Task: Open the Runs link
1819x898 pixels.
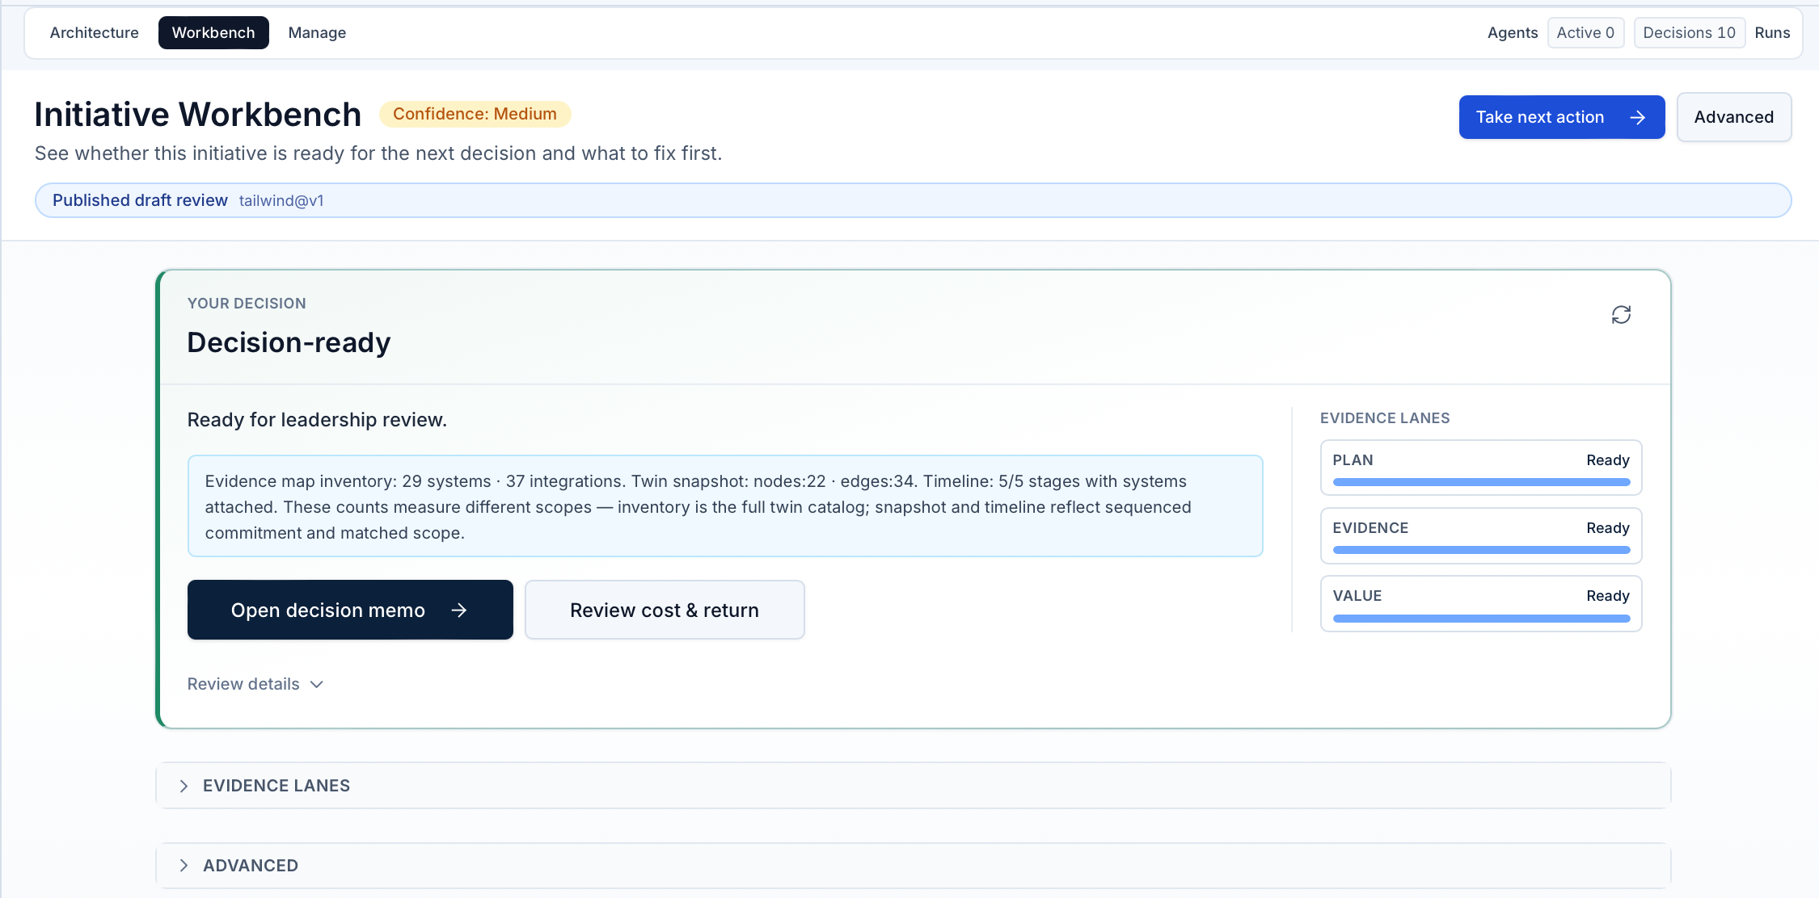Action: pyautogui.click(x=1772, y=33)
